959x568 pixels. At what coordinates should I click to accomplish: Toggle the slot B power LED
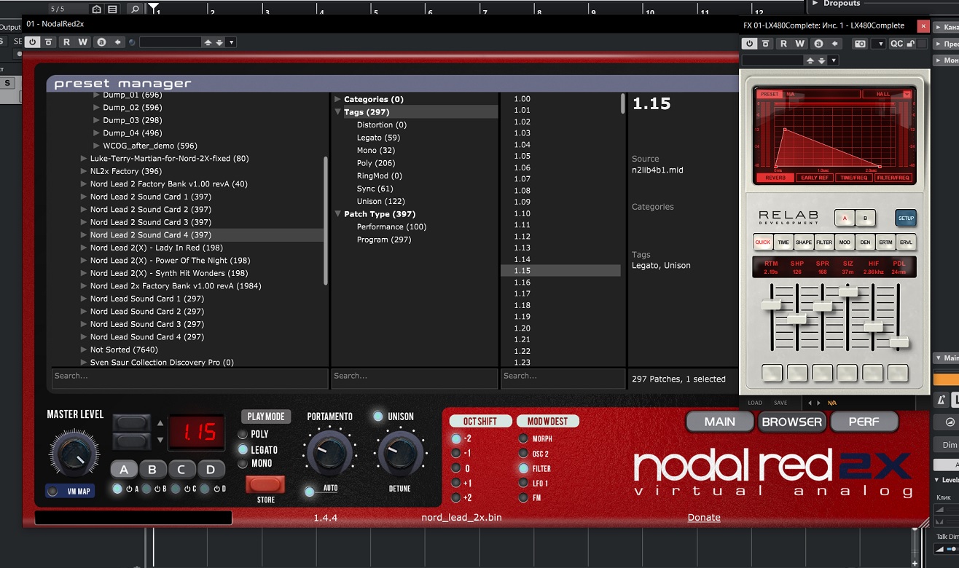[x=146, y=489]
